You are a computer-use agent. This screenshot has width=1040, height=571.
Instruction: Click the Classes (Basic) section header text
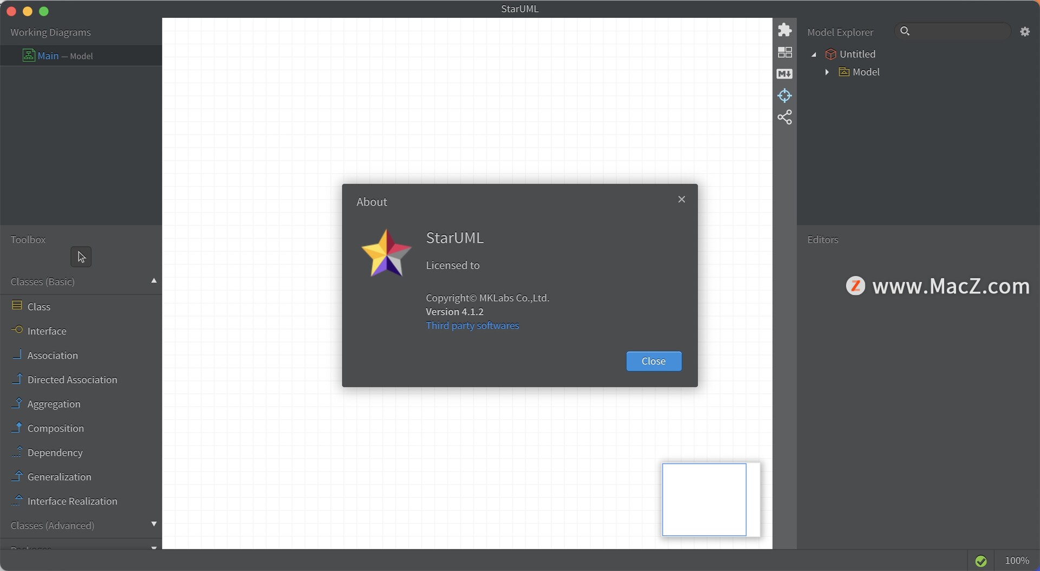tap(43, 282)
